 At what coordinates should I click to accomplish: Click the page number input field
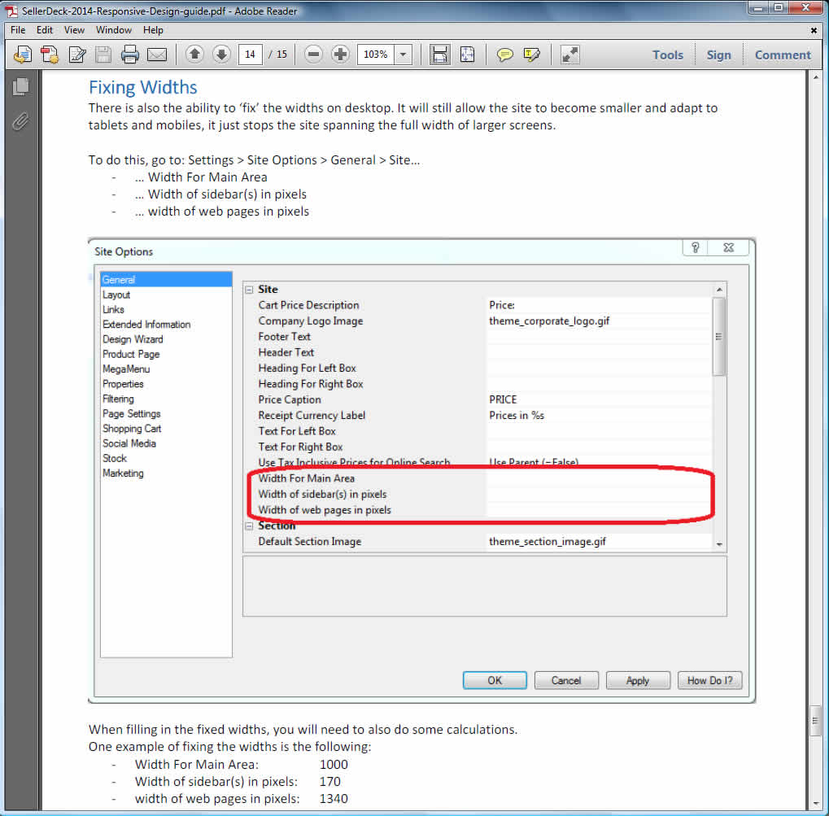(250, 55)
